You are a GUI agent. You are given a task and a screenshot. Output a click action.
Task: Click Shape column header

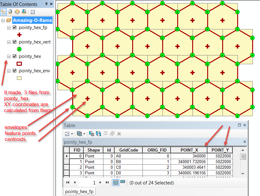click(93, 150)
